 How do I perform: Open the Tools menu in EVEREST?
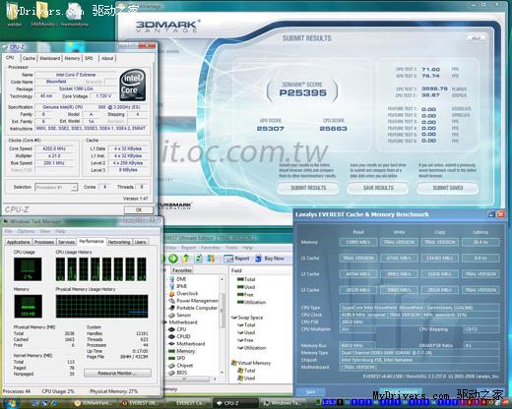(x=231, y=248)
